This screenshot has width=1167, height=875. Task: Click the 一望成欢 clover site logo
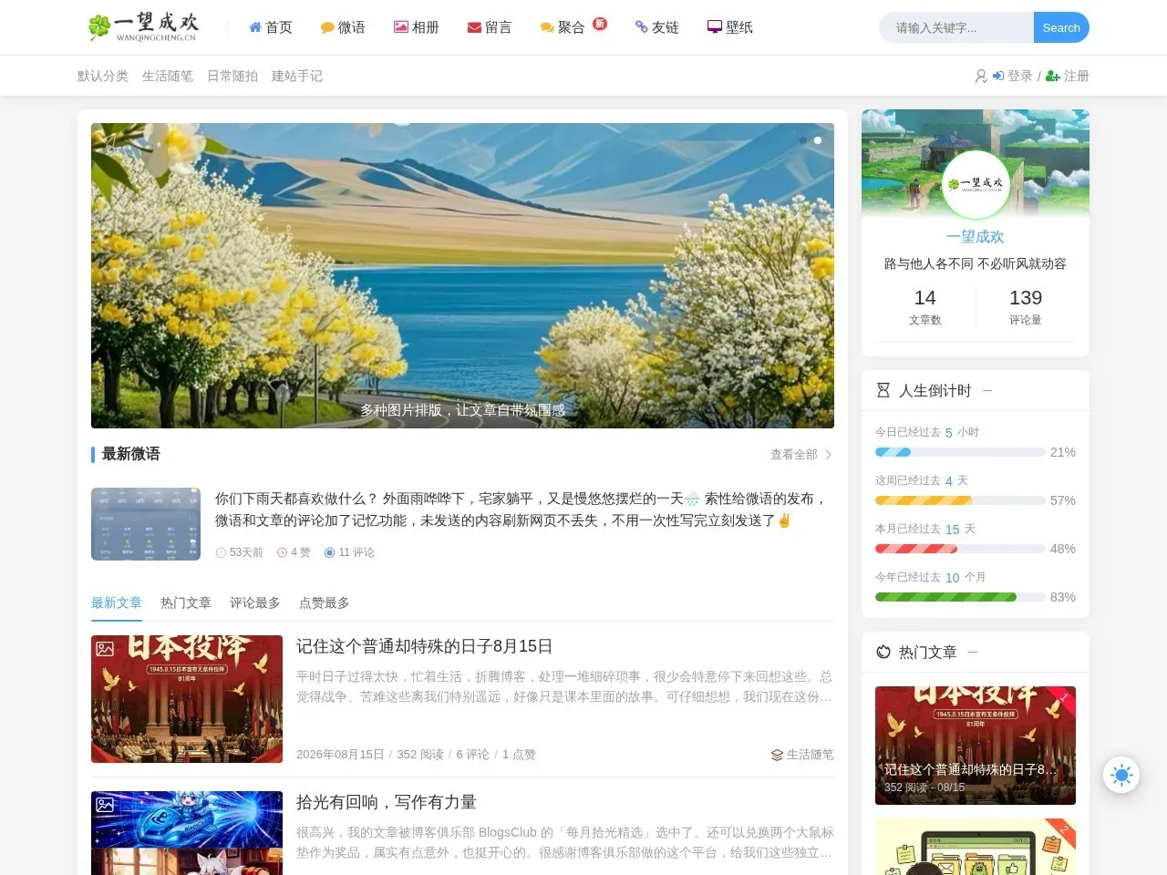pos(142,27)
